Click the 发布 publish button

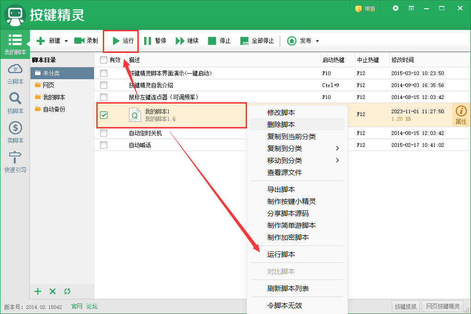(x=299, y=41)
